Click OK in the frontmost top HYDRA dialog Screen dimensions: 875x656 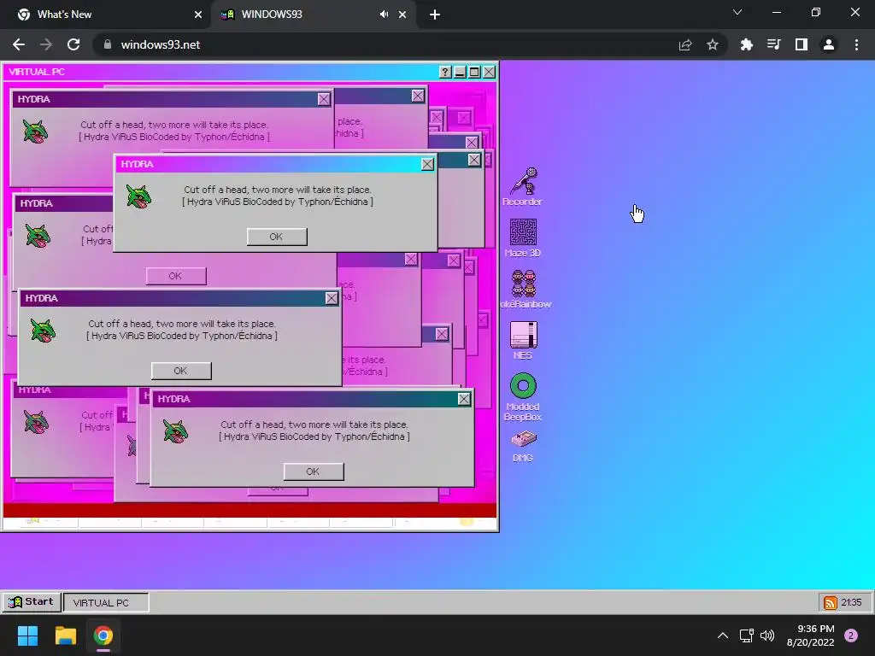277,237
